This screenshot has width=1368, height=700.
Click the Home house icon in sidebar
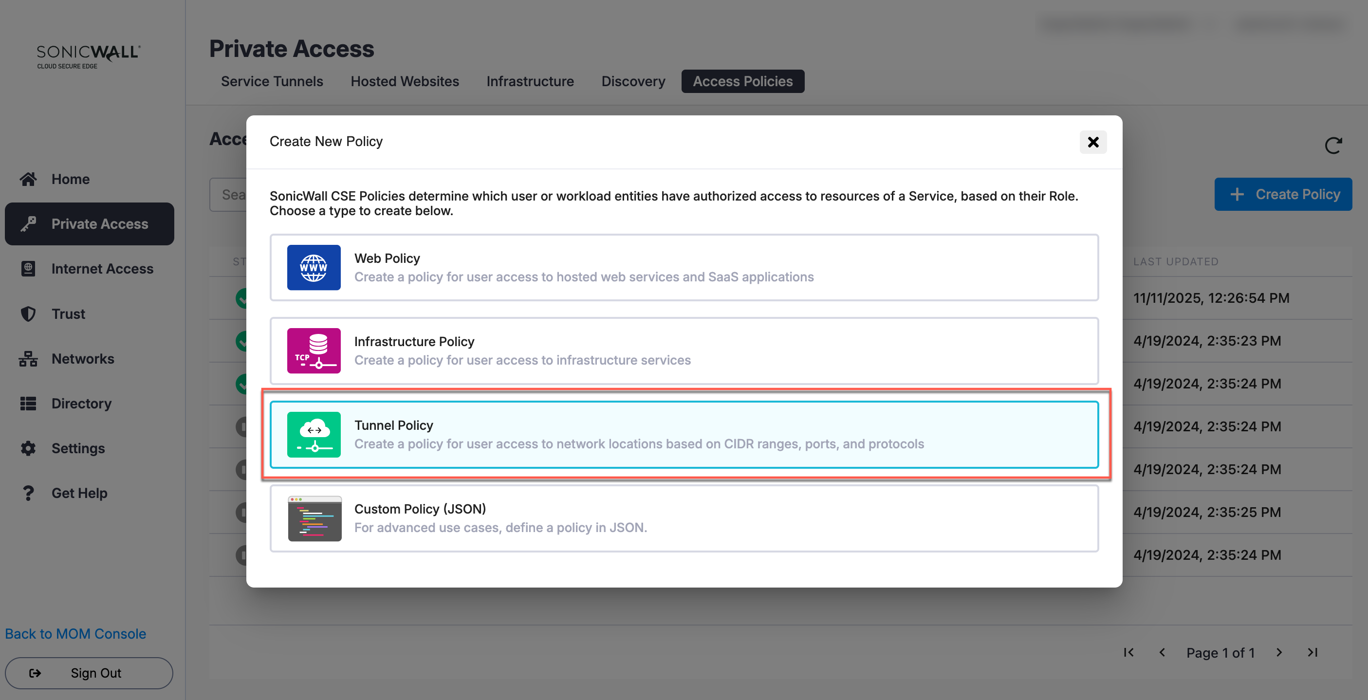[28, 179]
